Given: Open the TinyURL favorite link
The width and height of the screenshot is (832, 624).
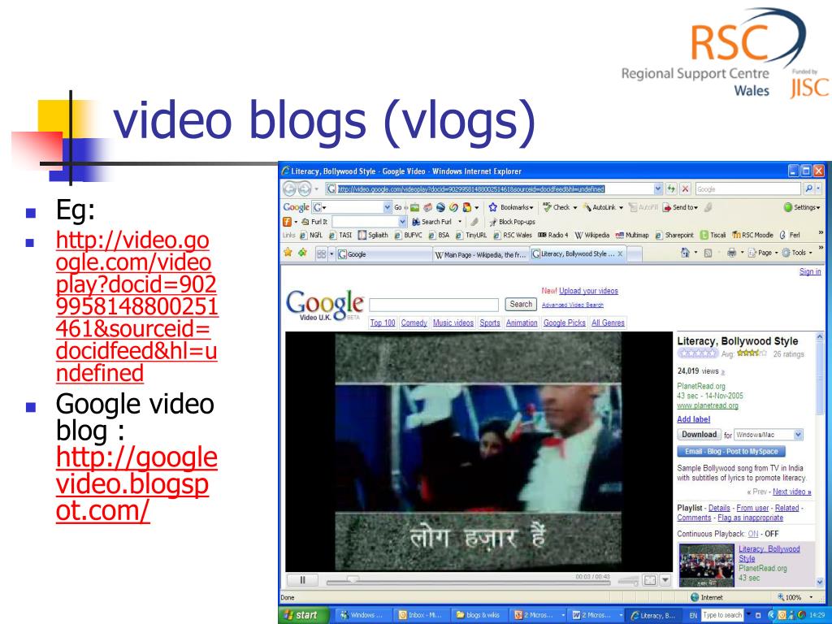Looking at the screenshot, I should click(x=471, y=235).
